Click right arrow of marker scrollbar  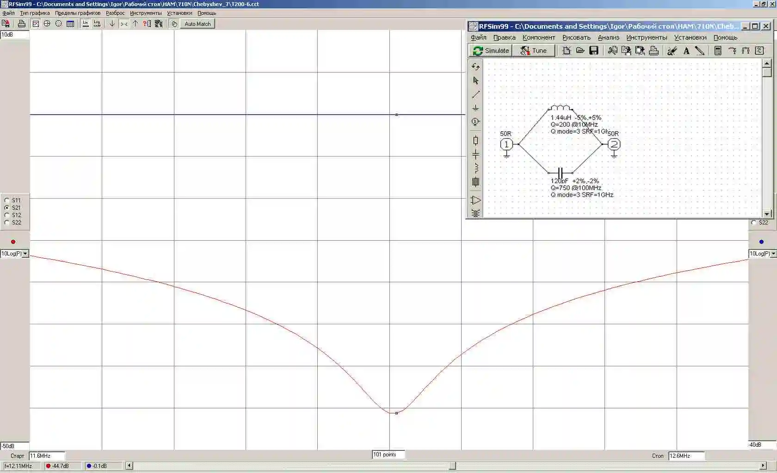(763, 466)
